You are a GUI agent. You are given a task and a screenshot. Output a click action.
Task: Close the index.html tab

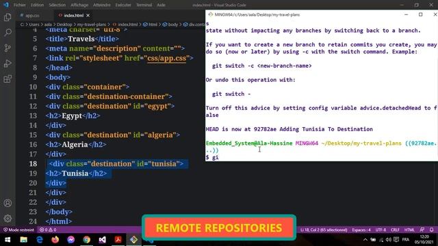[x=88, y=16]
